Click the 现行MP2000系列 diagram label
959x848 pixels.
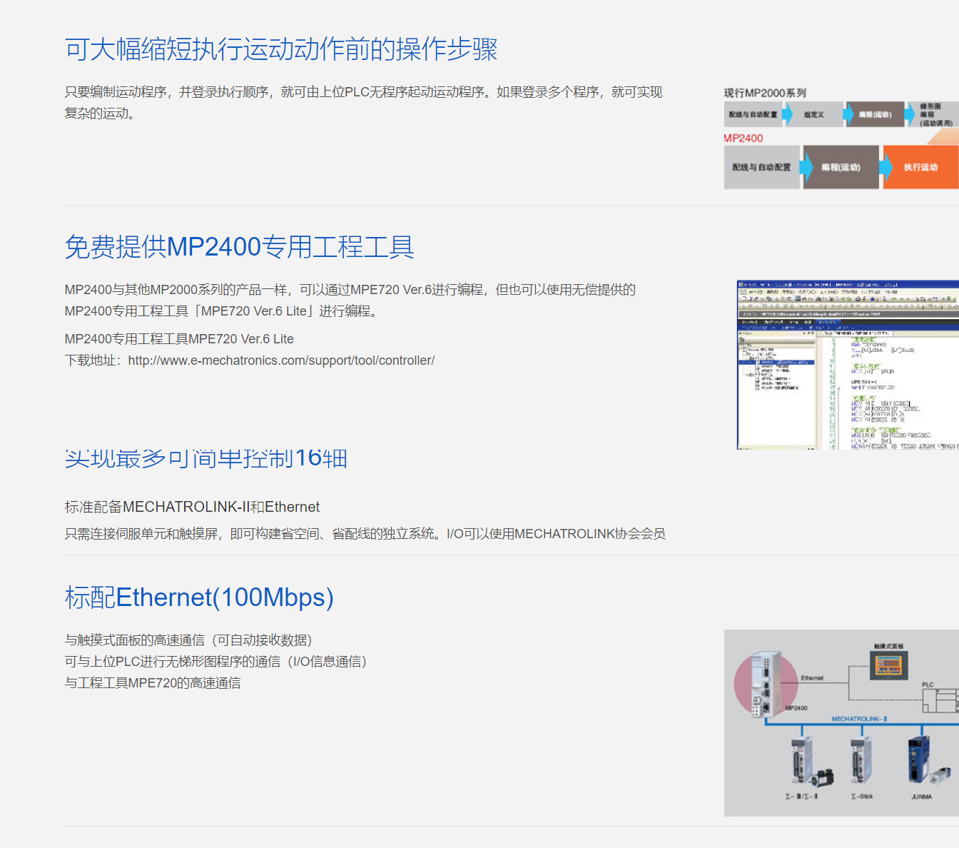pyautogui.click(x=765, y=93)
